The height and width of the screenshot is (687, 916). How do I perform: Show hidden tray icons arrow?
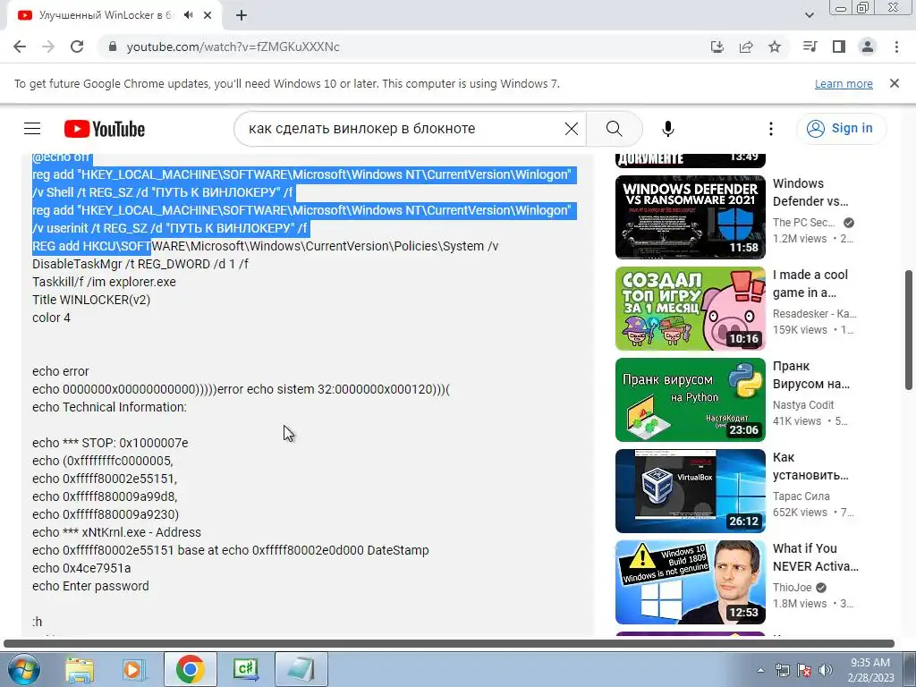click(x=760, y=670)
